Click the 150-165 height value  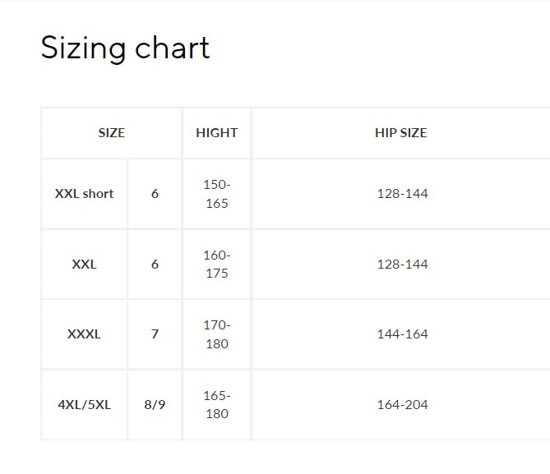coord(216,194)
